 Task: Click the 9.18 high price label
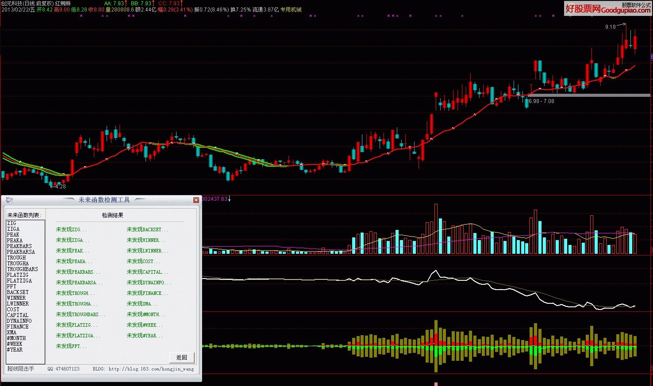[611, 27]
